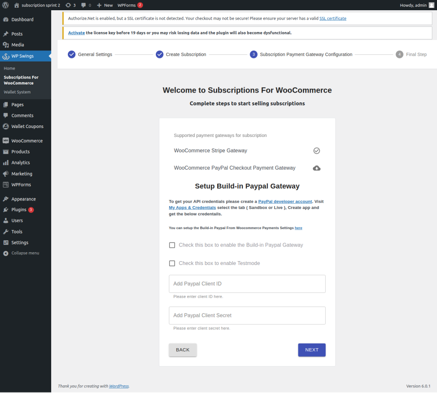Open WPForms from the admin bar
437x393 pixels.
(x=126, y=5)
